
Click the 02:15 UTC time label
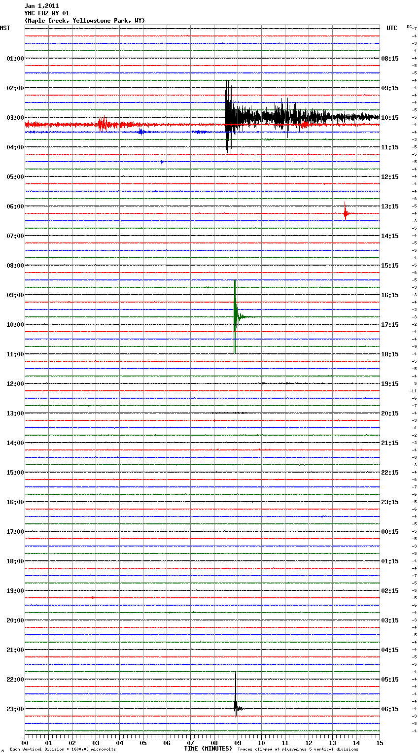click(x=390, y=590)
